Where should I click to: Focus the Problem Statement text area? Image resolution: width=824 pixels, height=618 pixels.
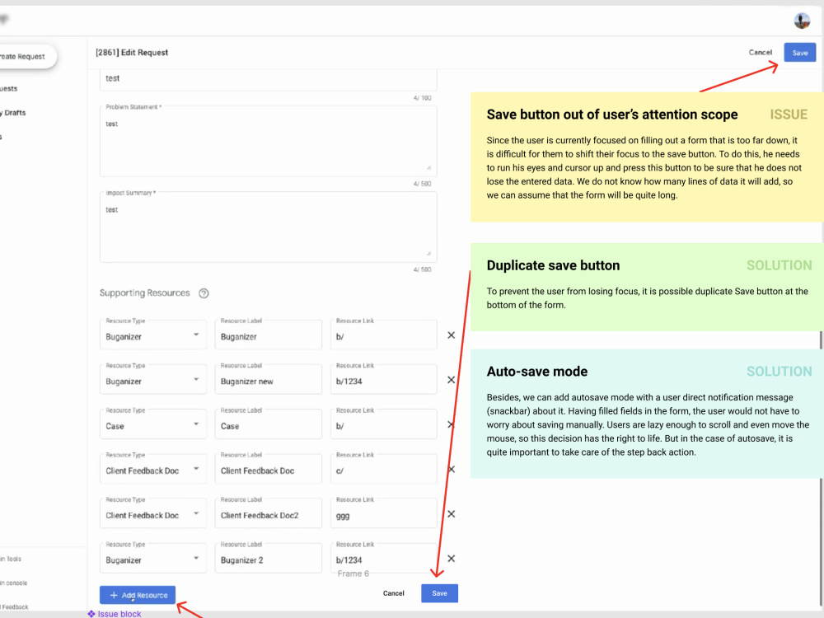269,141
